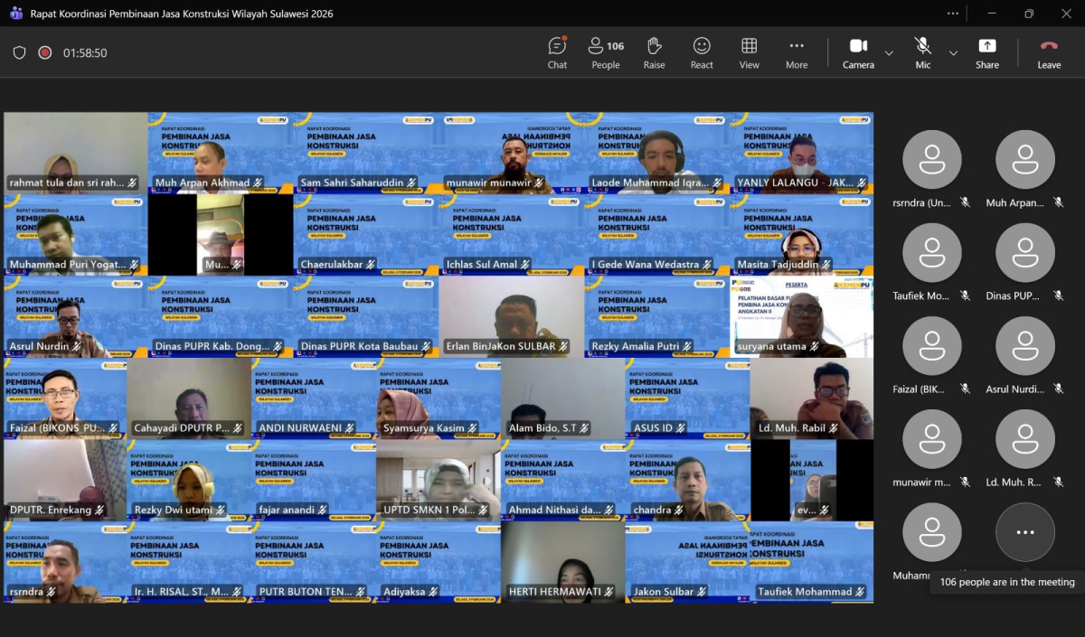This screenshot has height=637, width=1085.
Task: Open title bar ellipsis settings menu
Action: (953, 14)
